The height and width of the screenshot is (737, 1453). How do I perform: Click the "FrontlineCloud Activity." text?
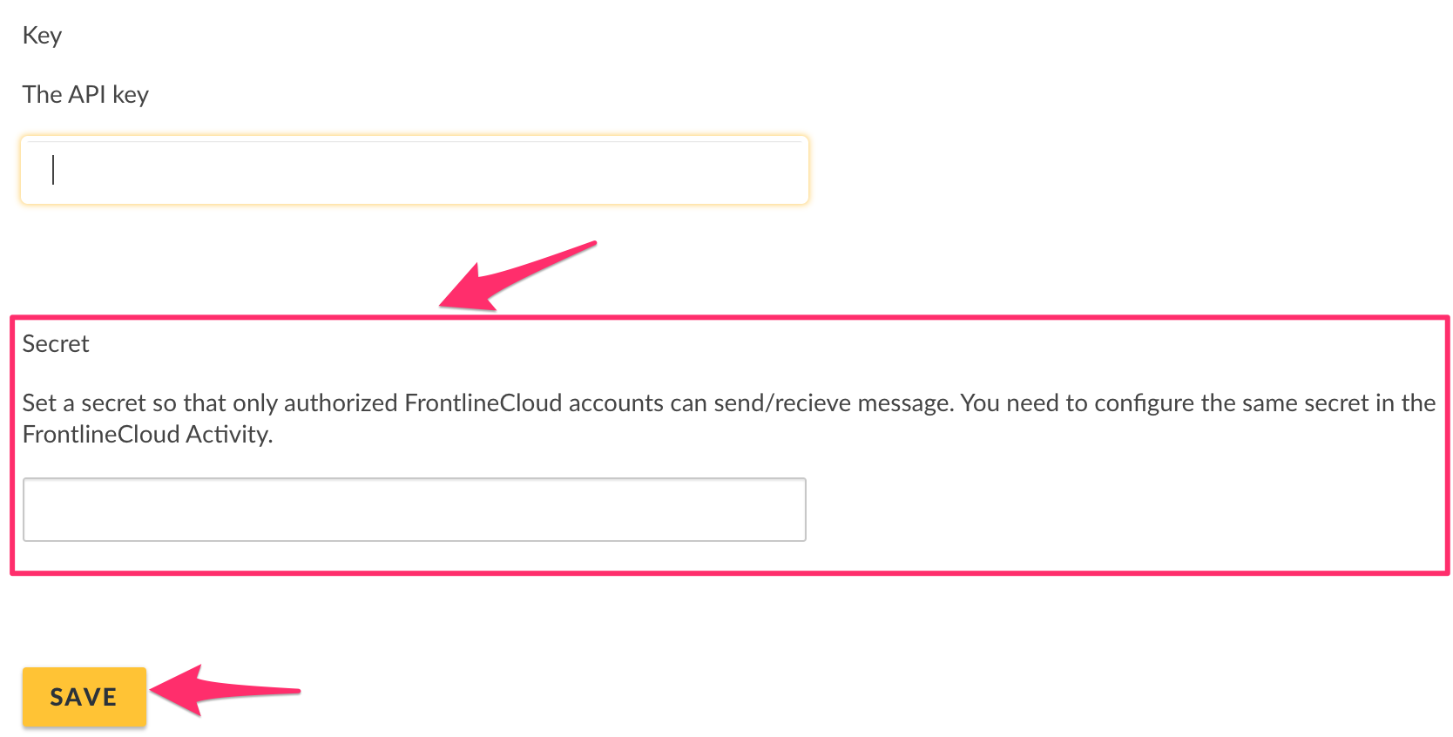tap(147, 435)
